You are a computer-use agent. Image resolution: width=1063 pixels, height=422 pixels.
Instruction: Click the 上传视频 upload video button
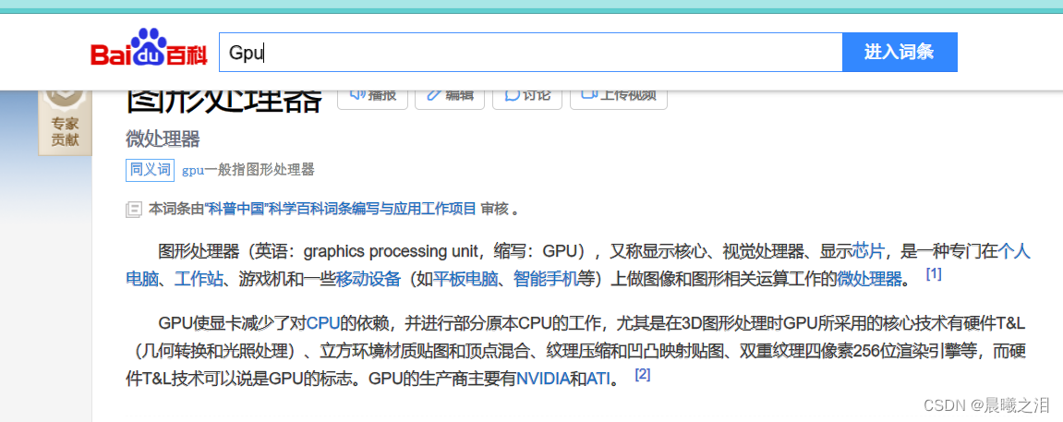click(618, 98)
